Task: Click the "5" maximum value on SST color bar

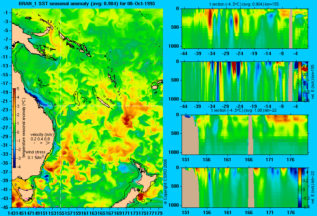Action: 18,89
